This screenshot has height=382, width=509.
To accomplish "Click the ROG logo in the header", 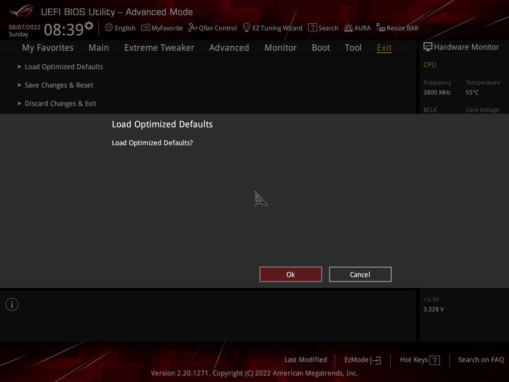I will (22, 11).
